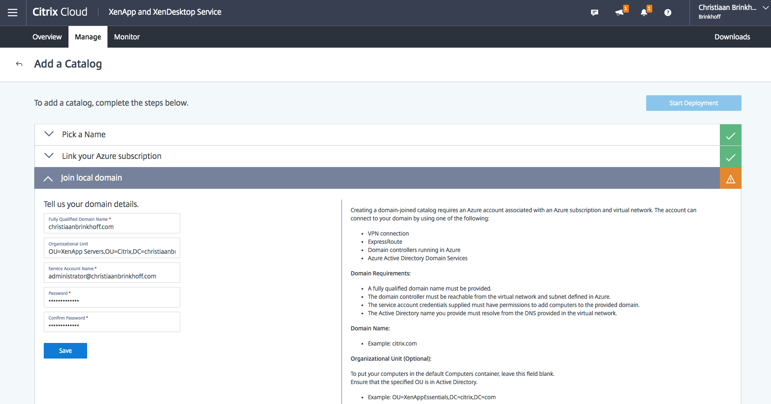Click the 'Domain controllers running in Azure' bullet
The height and width of the screenshot is (404, 771).
tap(414, 250)
